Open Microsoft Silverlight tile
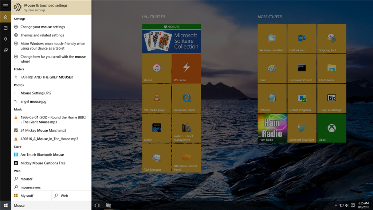The width and height of the screenshot is (373, 210). pyautogui.click(x=302, y=128)
